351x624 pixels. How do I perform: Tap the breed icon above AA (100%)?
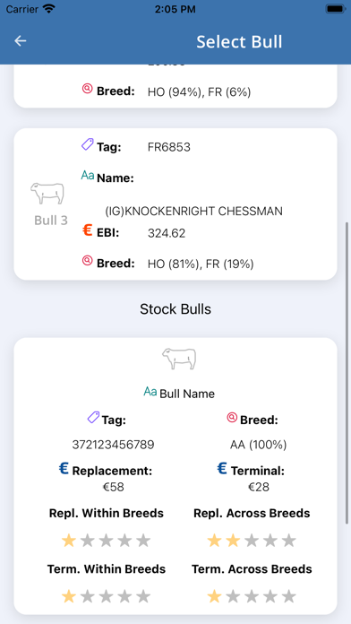232,418
